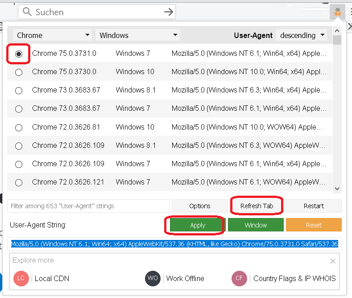Open the Chrome browser dropdown

click(x=52, y=35)
